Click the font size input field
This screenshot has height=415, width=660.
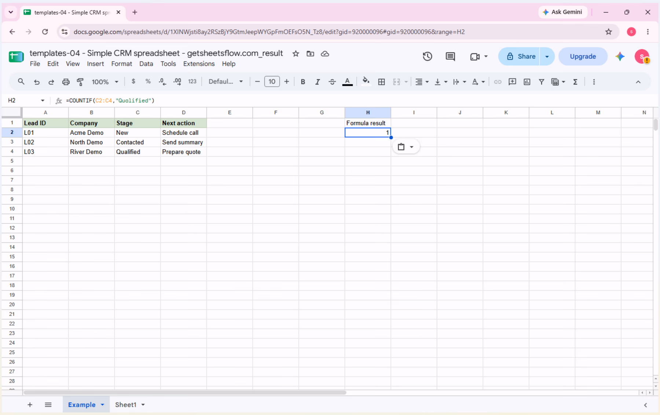tap(272, 81)
